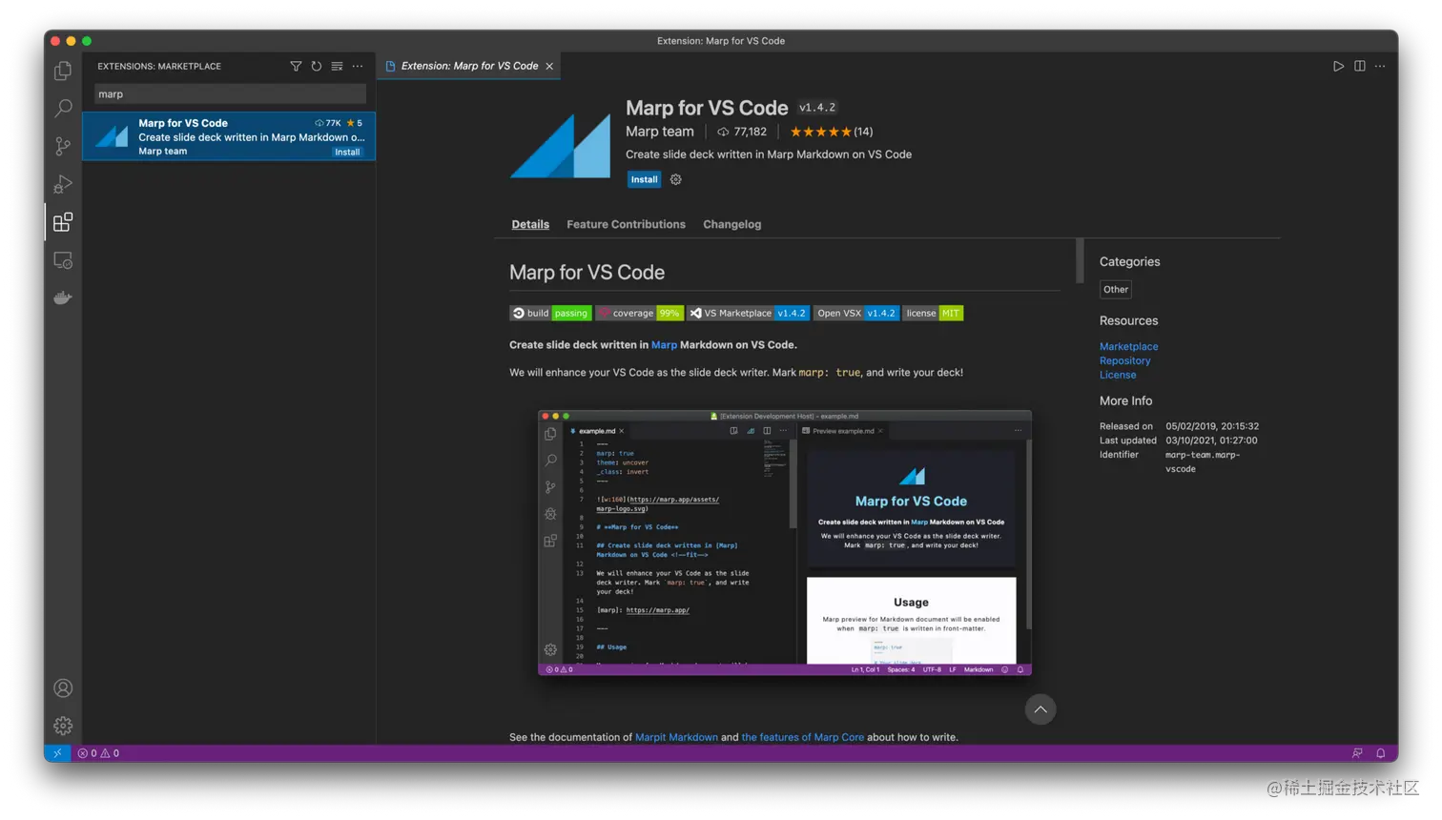
Task: Click the remote window indicator in status bar
Action: (57, 753)
